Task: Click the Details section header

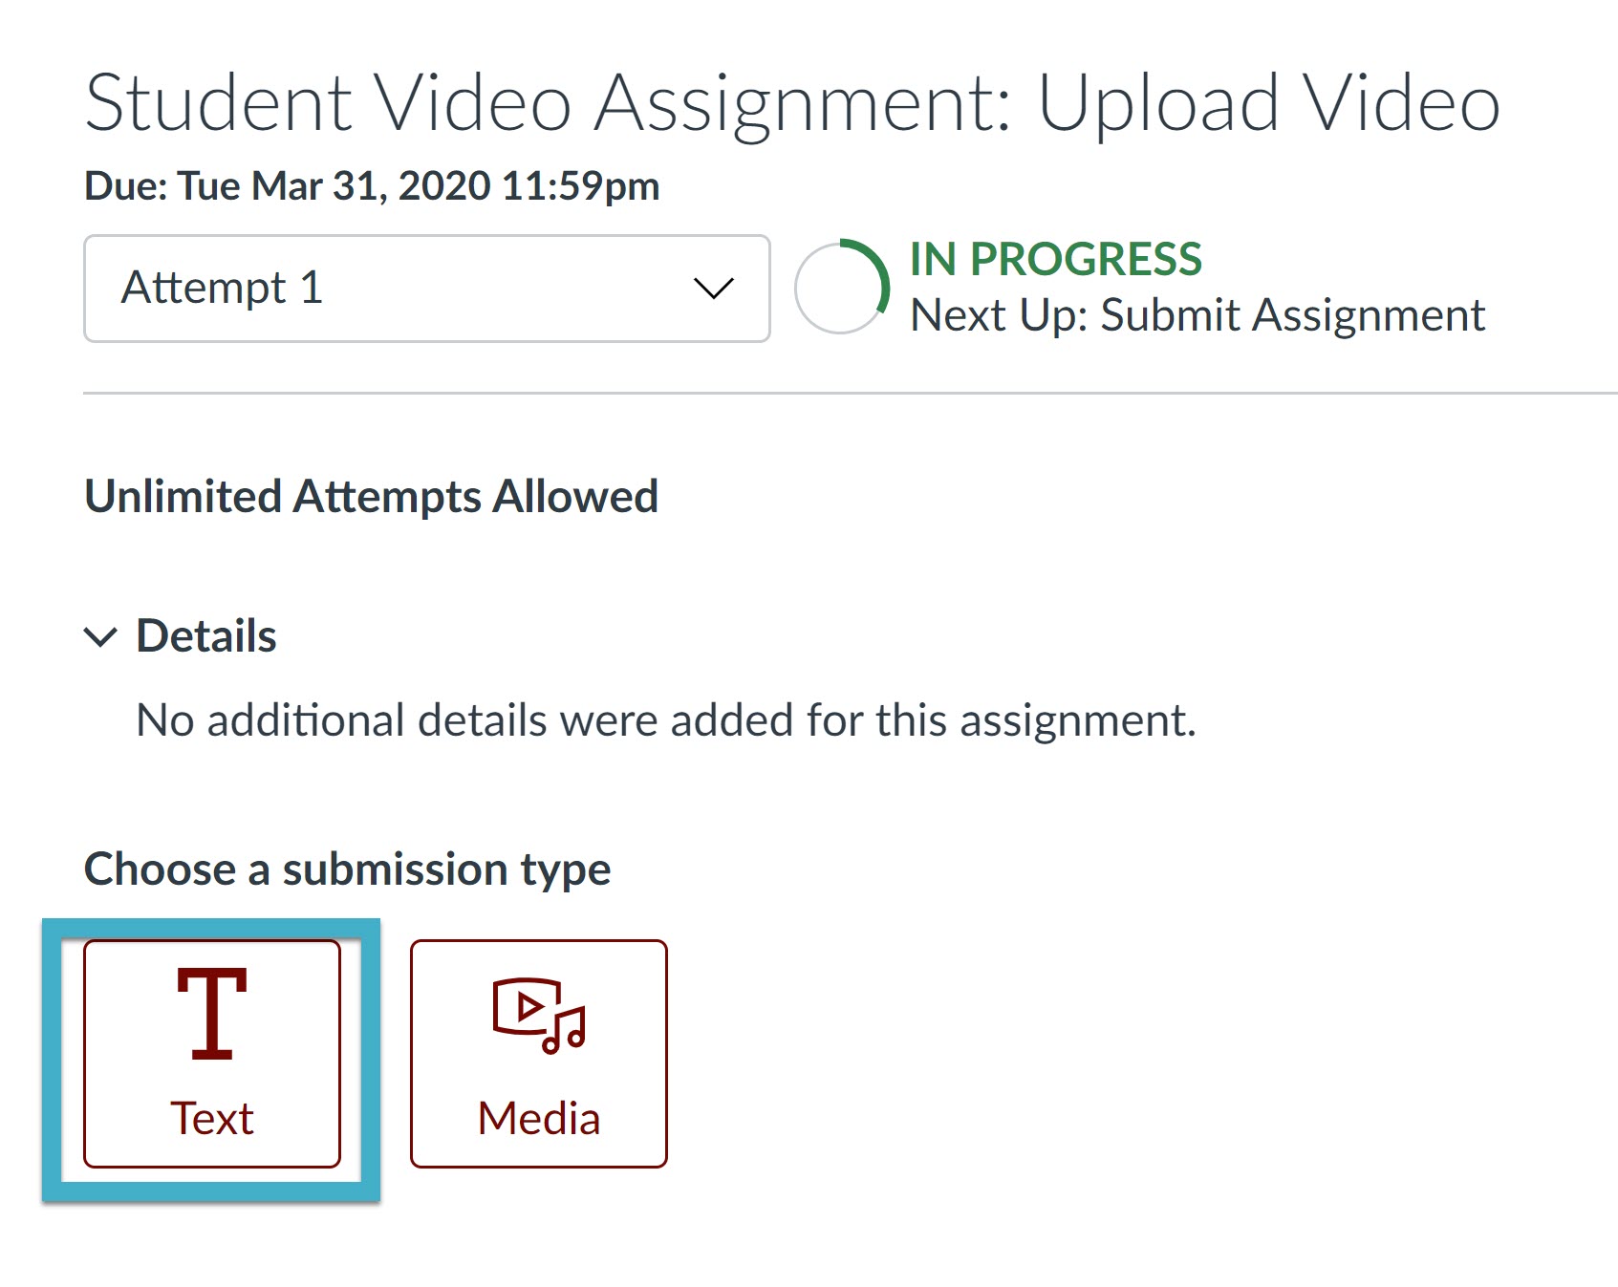Action: tap(205, 636)
